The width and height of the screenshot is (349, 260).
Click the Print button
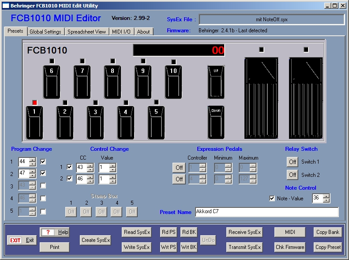[55, 247]
